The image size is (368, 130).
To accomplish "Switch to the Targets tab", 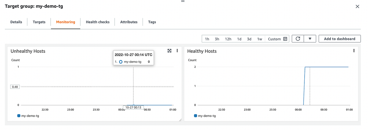I will 39,22.
